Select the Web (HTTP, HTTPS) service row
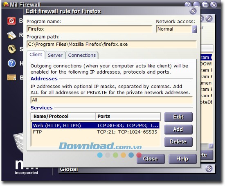The image size is (225, 186). click(95, 125)
